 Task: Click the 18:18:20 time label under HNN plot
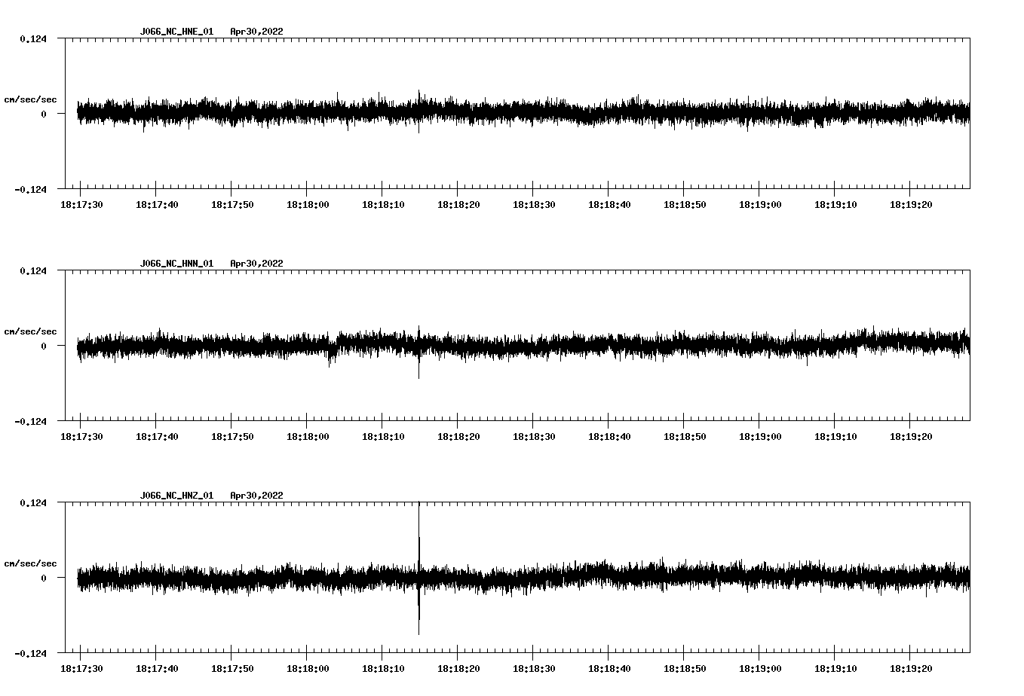(458, 436)
